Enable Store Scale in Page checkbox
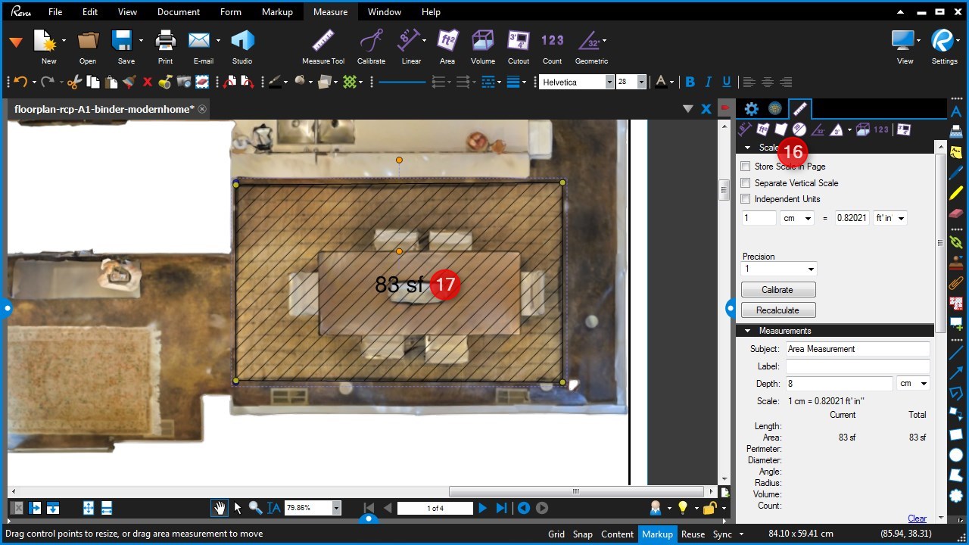This screenshot has height=545, width=969. (x=746, y=167)
